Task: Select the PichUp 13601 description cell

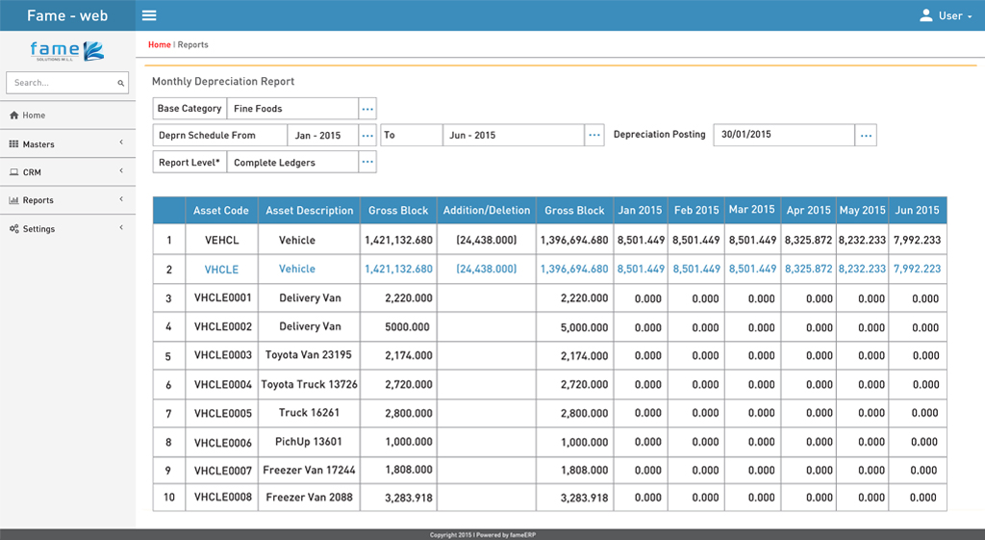Action: (x=309, y=442)
